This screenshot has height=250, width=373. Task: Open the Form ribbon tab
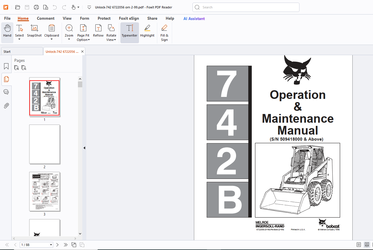pyautogui.click(x=85, y=18)
